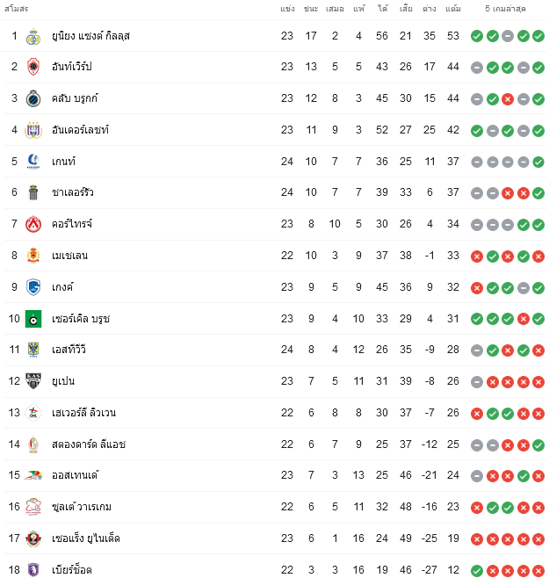Click the green Cercle Brugge logo in row 10

click(33, 319)
